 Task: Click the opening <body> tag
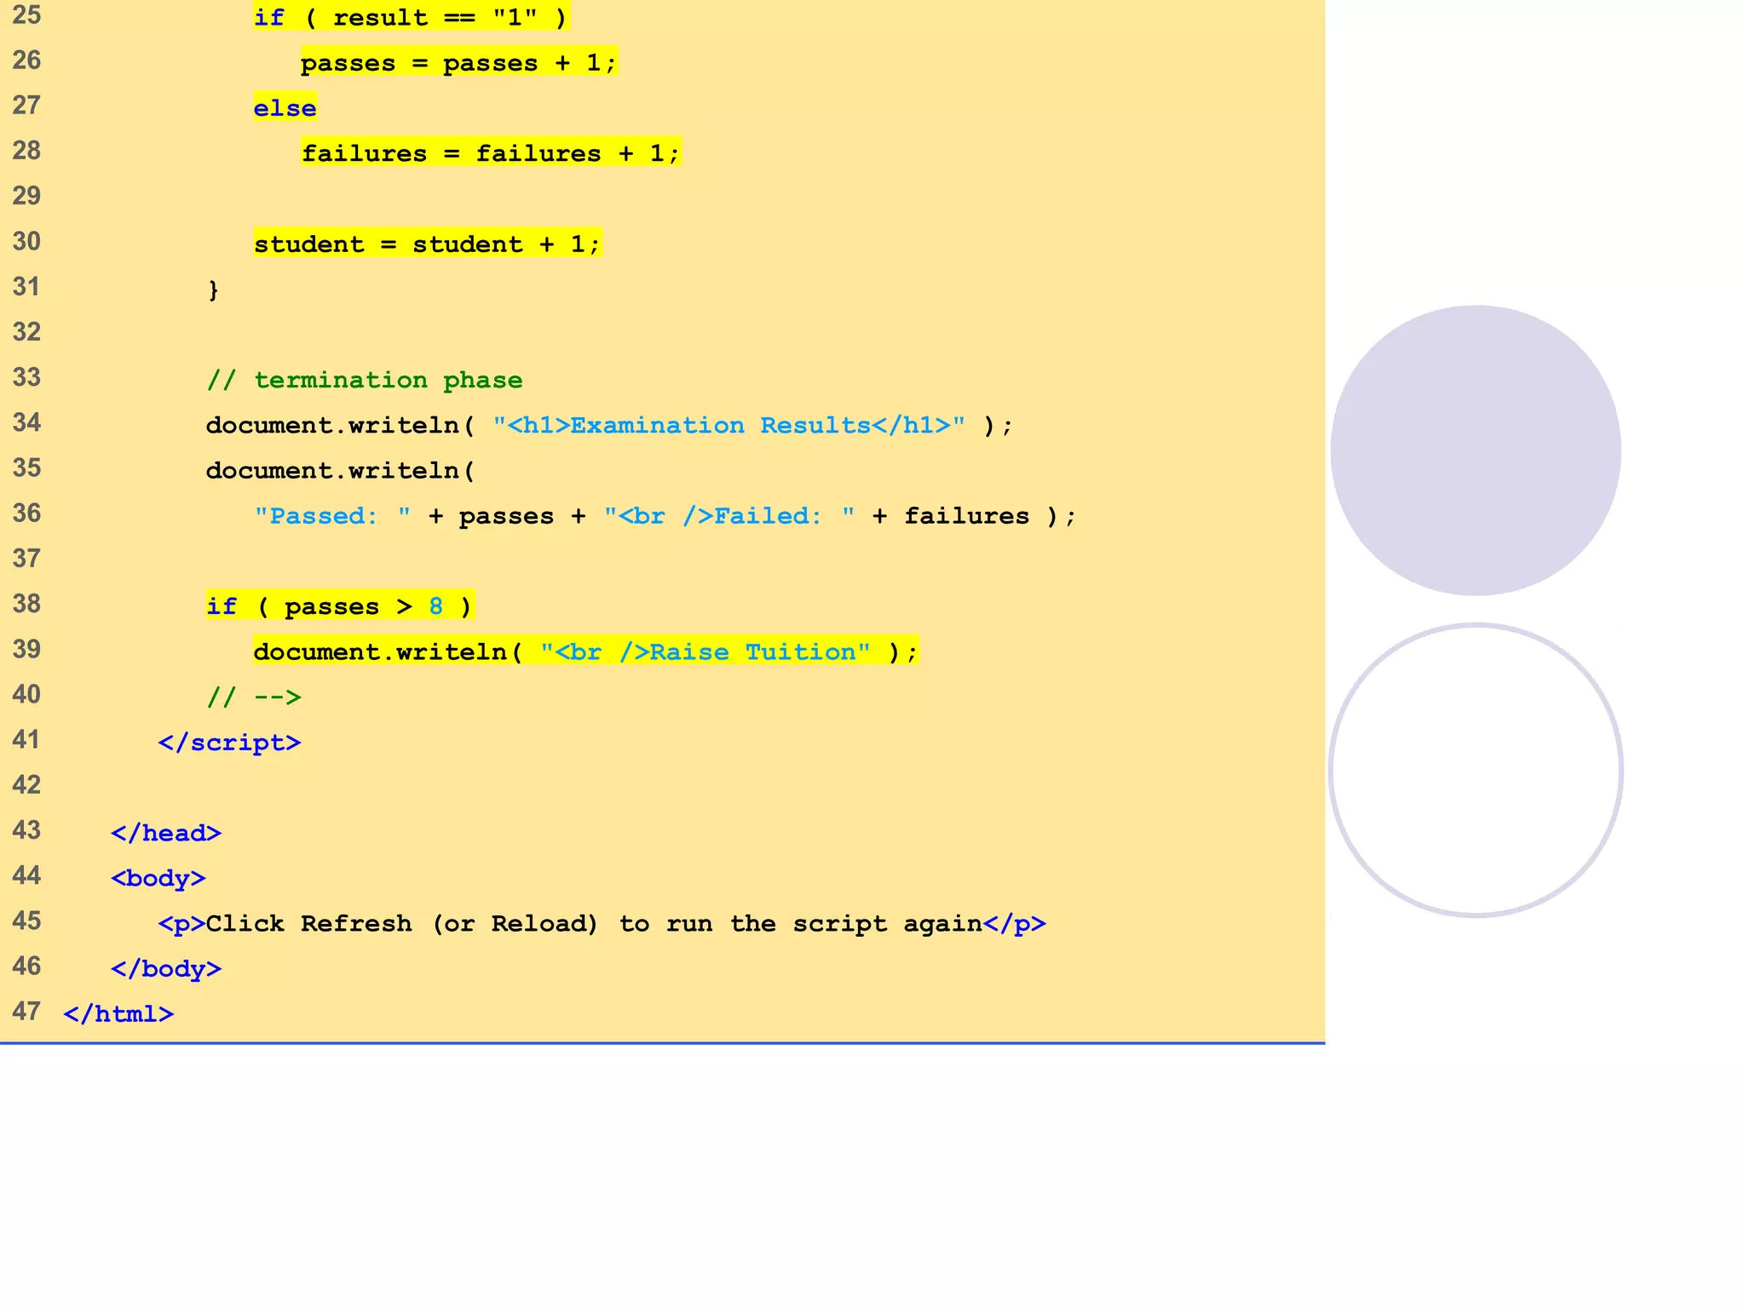(x=158, y=878)
